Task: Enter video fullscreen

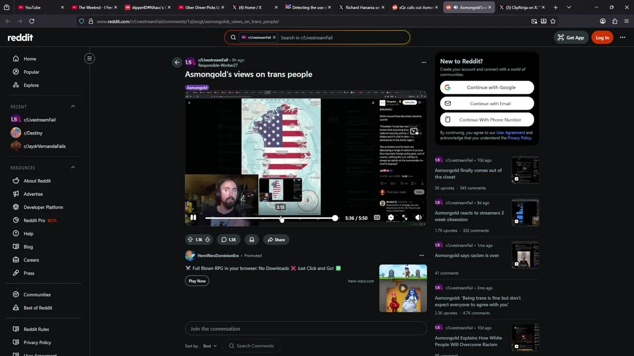Action: [x=405, y=218]
